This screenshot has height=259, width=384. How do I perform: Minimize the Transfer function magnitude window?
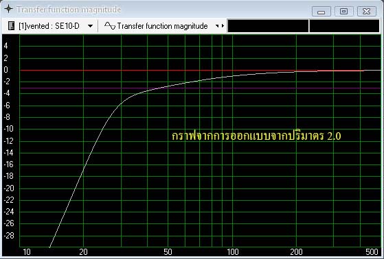321,11
